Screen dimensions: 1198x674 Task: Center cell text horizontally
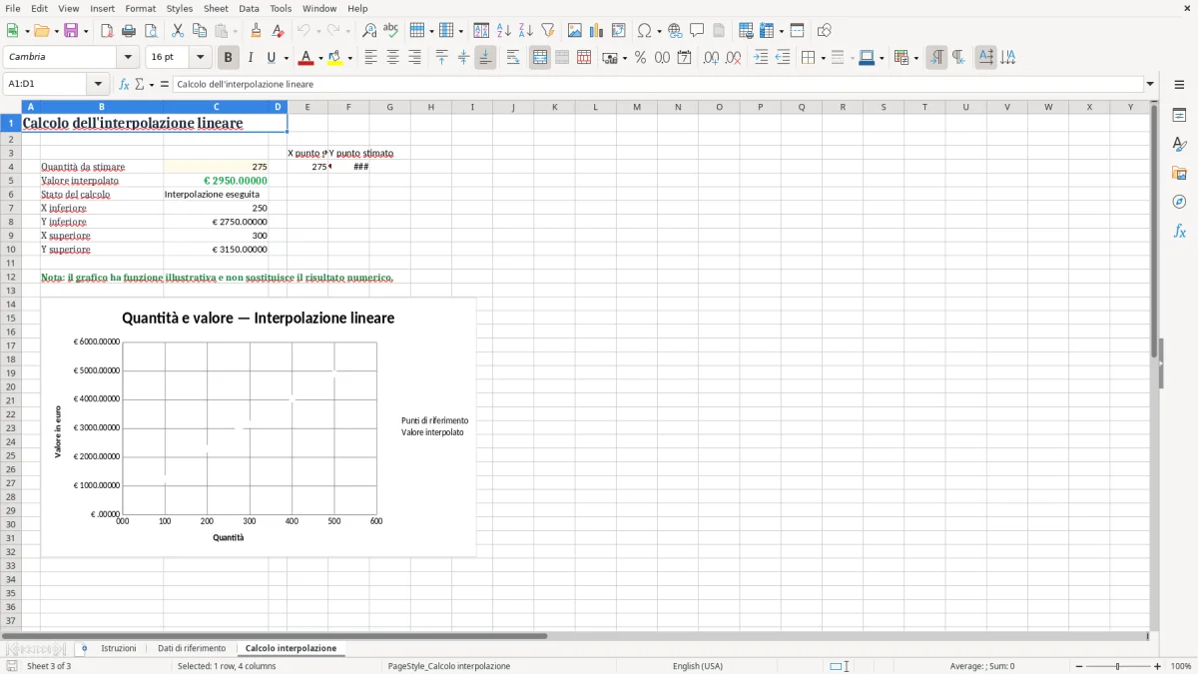pyautogui.click(x=392, y=58)
